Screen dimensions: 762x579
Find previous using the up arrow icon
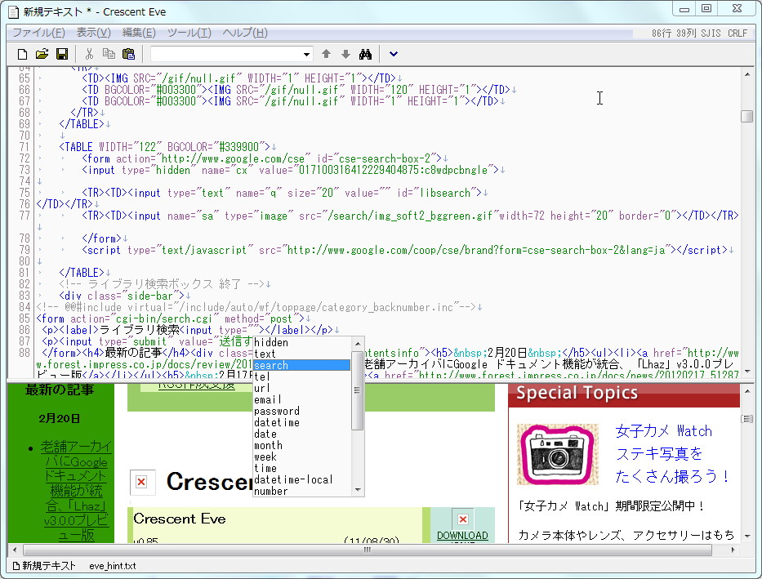pyautogui.click(x=326, y=54)
